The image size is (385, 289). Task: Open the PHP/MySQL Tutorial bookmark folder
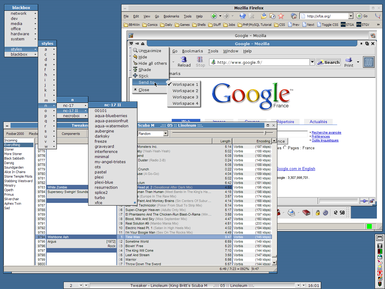(254, 25)
